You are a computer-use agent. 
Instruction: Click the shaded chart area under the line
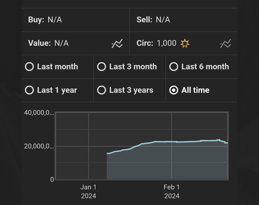167,160
